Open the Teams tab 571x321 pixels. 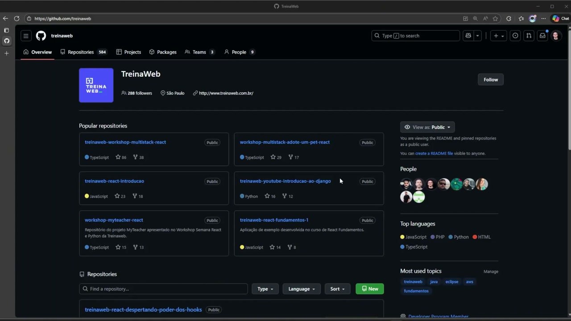coord(199,52)
